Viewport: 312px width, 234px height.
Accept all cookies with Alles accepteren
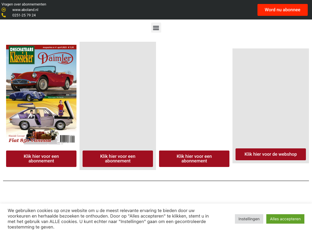pyautogui.click(x=285, y=219)
